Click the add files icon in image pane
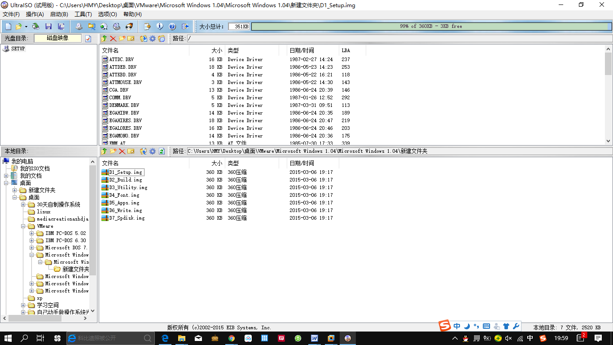613x345 pixels. point(144,39)
